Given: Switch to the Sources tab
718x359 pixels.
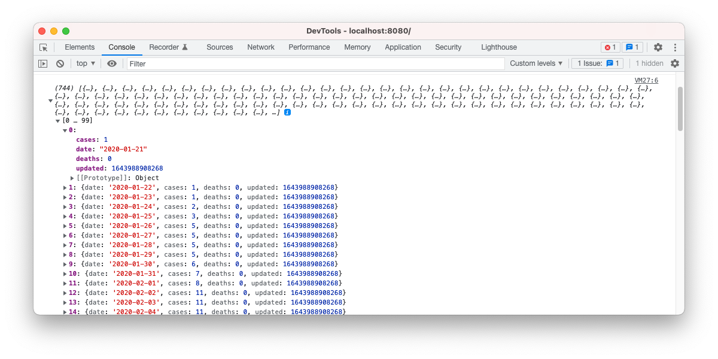Looking at the screenshot, I should coord(220,47).
